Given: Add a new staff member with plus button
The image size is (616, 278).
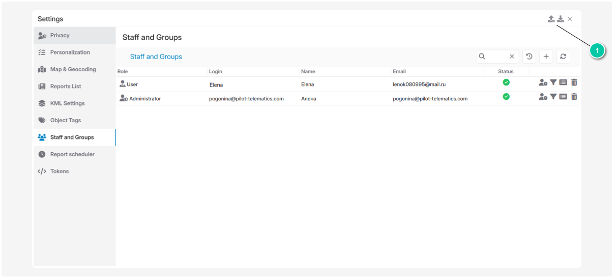Looking at the screenshot, I should [546, 57].
